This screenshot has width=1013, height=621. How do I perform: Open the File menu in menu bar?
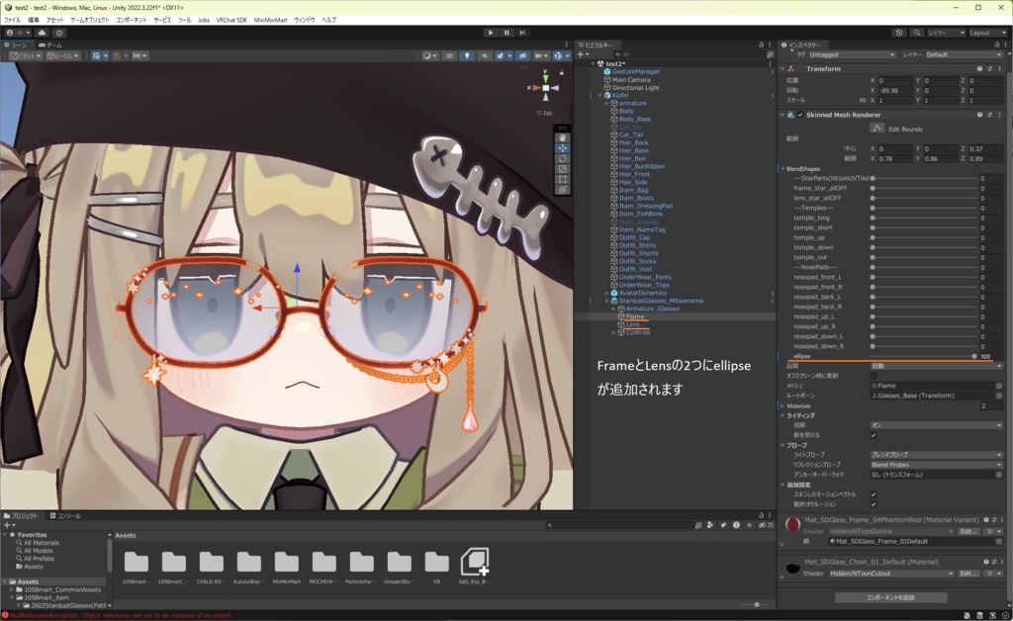pyautogui.click(x=12, y=20)
